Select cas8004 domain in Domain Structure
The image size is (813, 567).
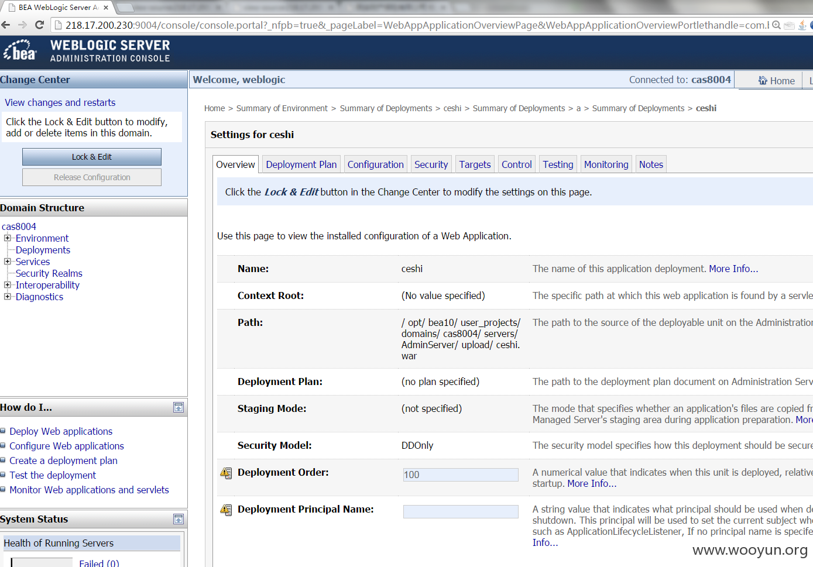[19, 226]
